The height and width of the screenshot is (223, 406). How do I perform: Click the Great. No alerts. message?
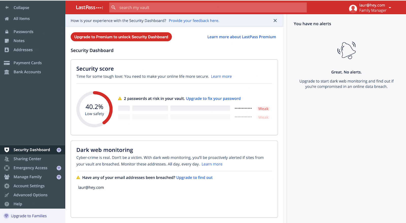click(346, 72)
